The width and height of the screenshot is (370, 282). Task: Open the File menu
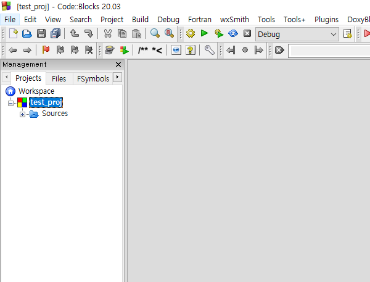click(10, 19)
